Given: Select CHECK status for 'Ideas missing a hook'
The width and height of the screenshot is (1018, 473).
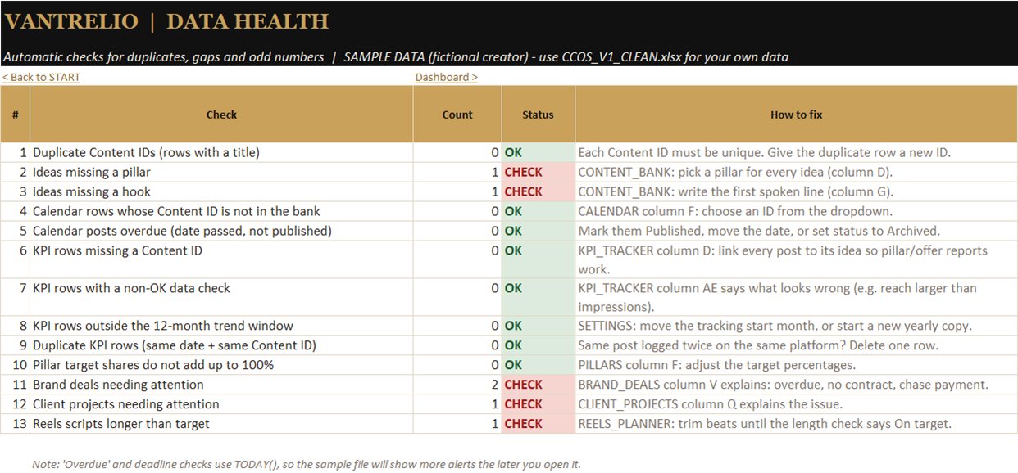Looking at the screenshot, I should tap(538, 191).
